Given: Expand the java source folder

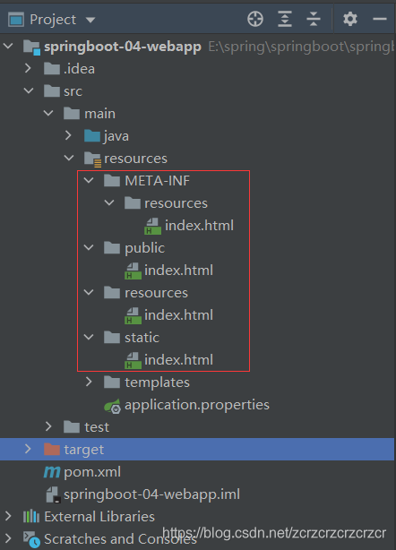Looking at the screenshot, I should (x=68, y=135).
